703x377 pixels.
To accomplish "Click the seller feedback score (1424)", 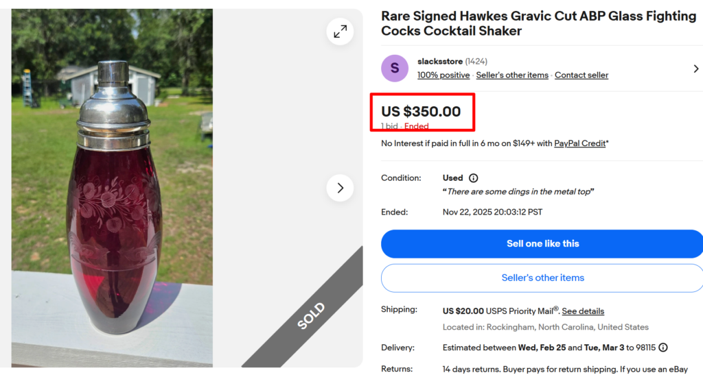I will [476, 62].
